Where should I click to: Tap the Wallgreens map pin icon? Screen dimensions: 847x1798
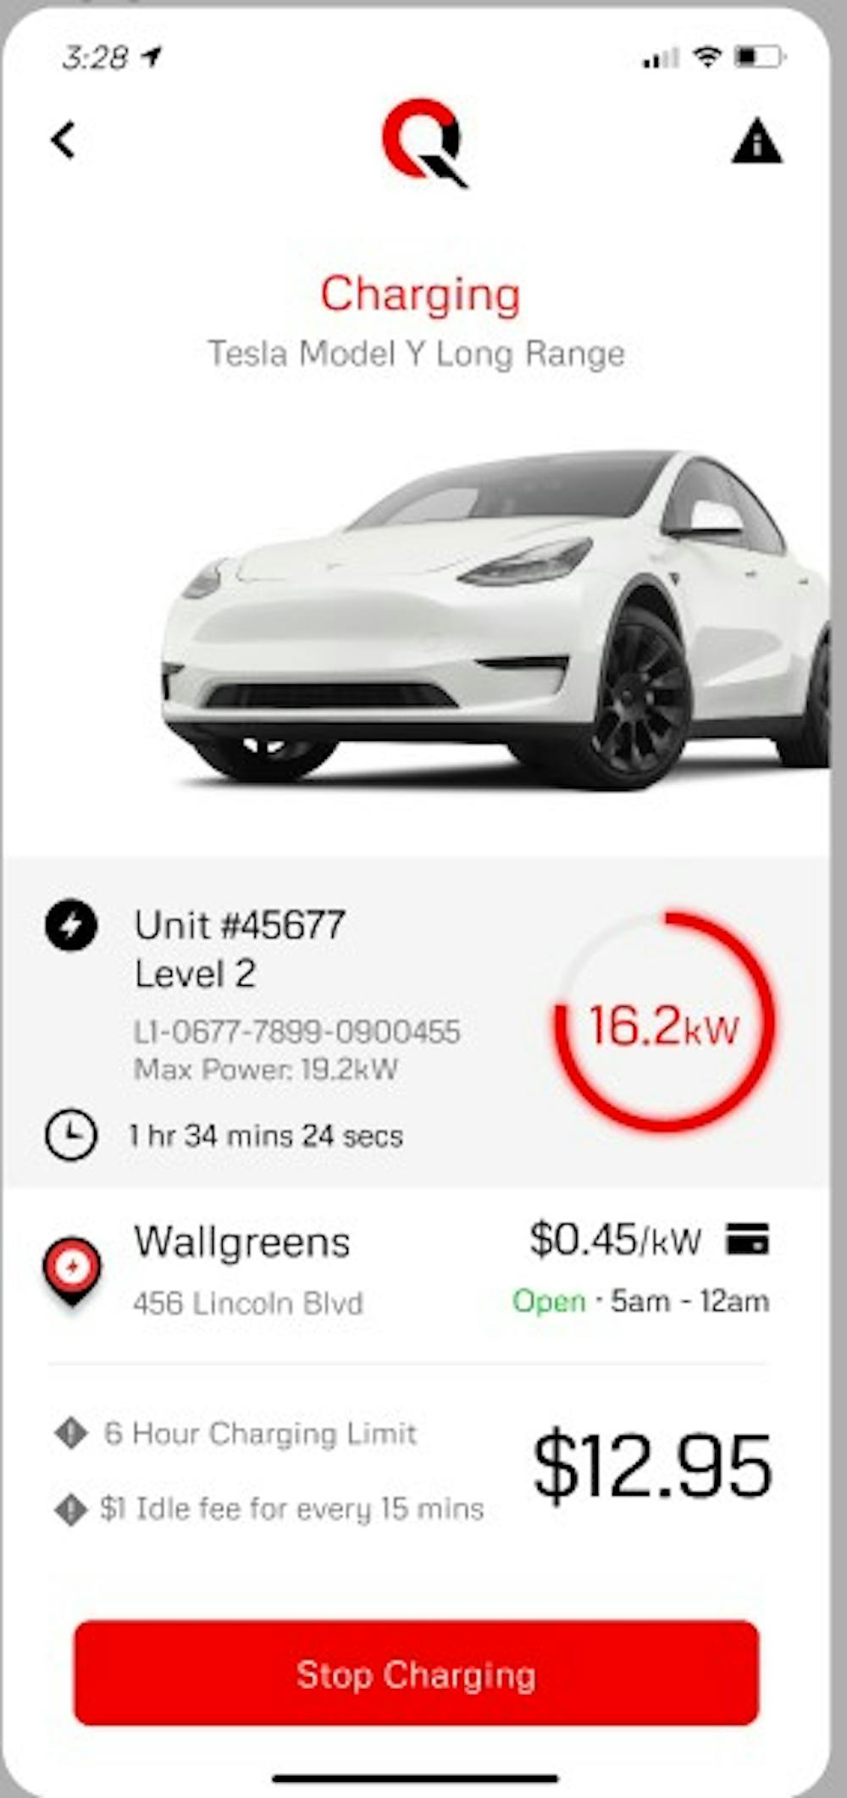(72, 1271)
